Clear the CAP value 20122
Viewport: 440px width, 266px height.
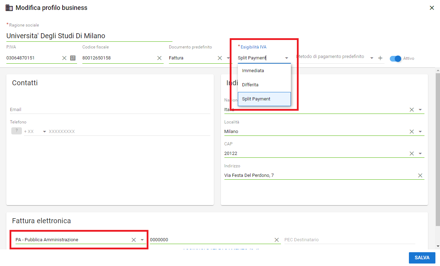click(412, 154)
